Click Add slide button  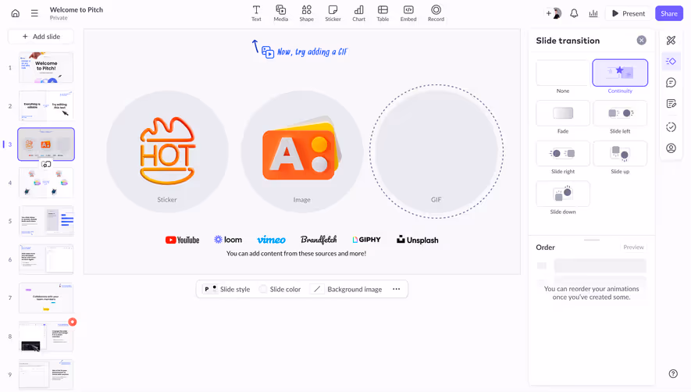(x=41, y=37)
